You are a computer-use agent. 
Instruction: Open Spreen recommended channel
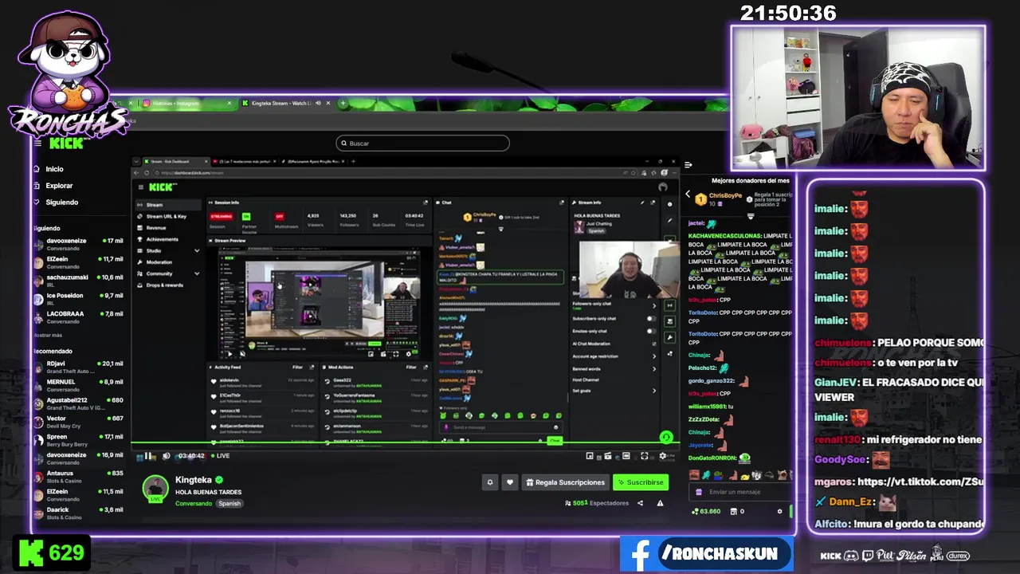(78, 440)
